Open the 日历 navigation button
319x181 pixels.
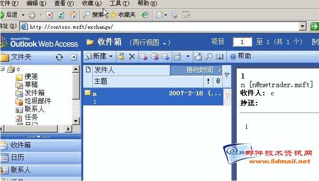(41, 158)
